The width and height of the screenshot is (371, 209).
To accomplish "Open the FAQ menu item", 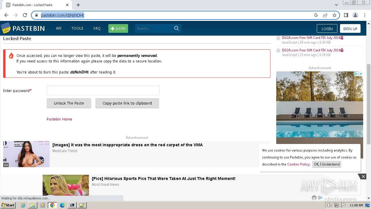I will pyautogui.click(x=97, y=28).
